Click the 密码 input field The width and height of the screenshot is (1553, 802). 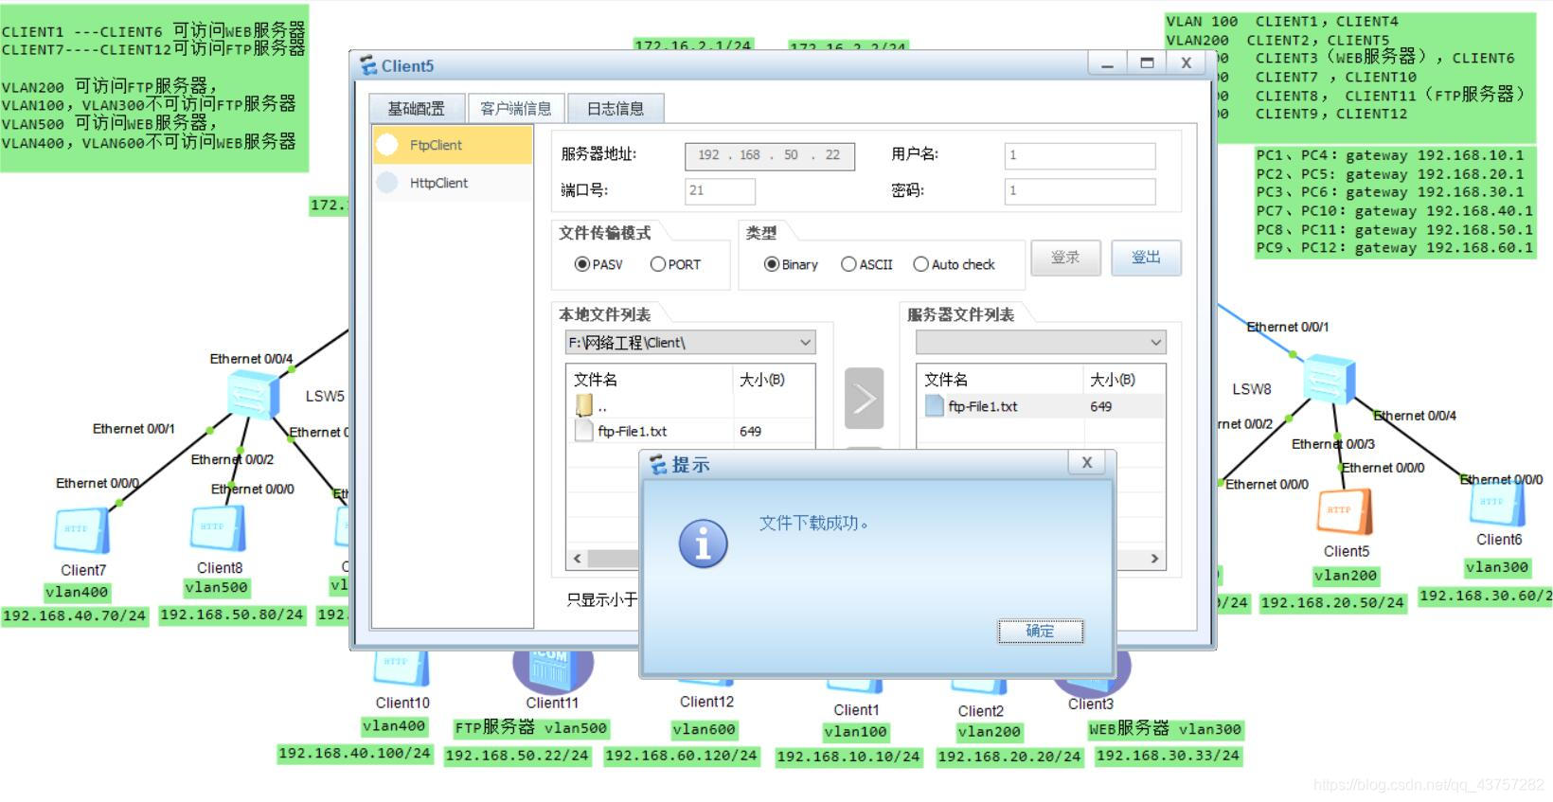[1080, 191]
